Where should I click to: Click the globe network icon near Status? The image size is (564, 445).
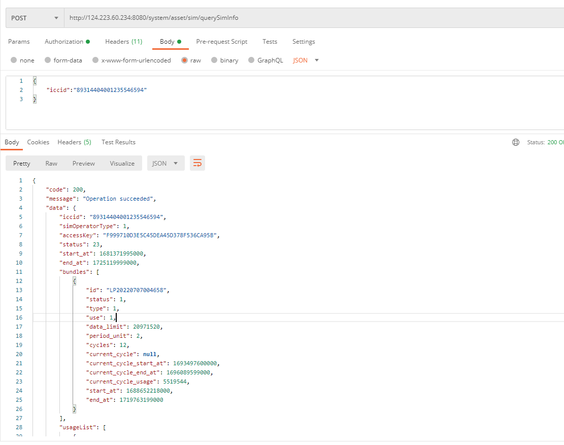(516, 142)
